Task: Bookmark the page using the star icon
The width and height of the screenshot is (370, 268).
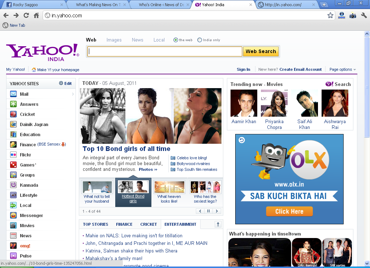Action: [330, 16]
